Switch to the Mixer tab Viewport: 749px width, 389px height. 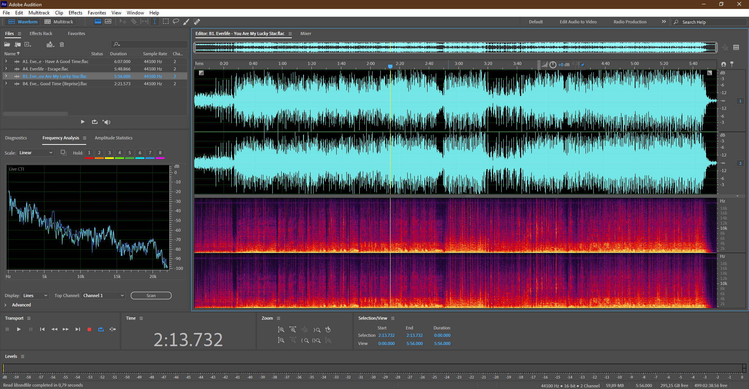pyautogui.click(x=306, y=33)
